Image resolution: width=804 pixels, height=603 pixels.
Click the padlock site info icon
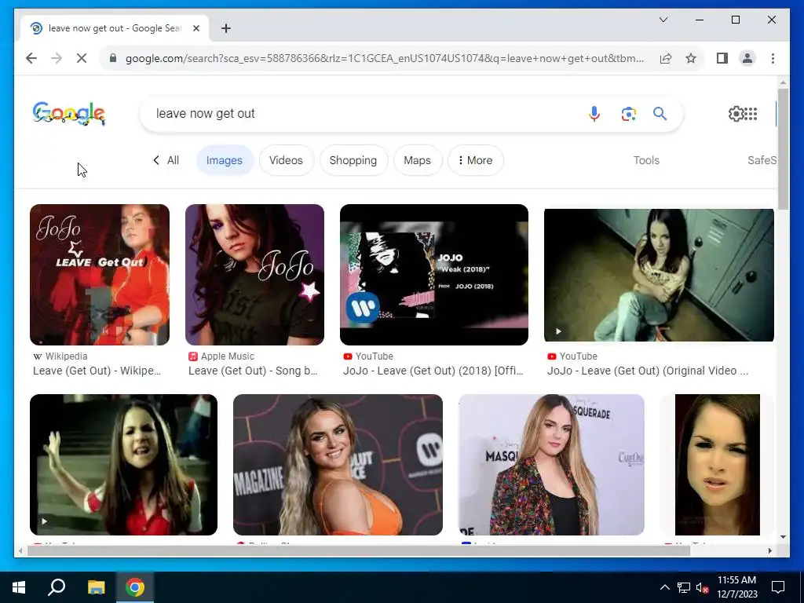pos(113,58)
